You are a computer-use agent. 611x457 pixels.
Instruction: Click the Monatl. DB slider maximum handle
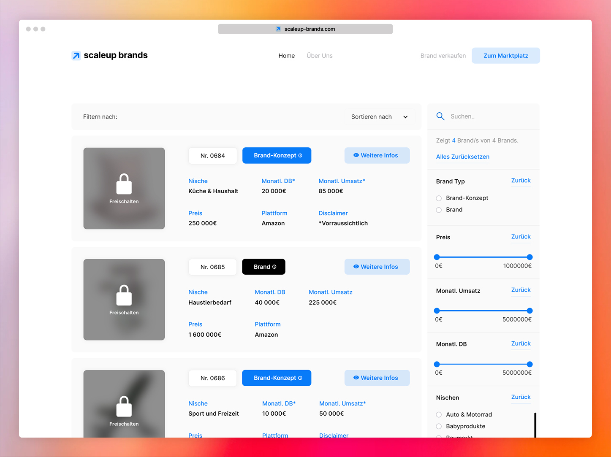[x=530, y=364]
